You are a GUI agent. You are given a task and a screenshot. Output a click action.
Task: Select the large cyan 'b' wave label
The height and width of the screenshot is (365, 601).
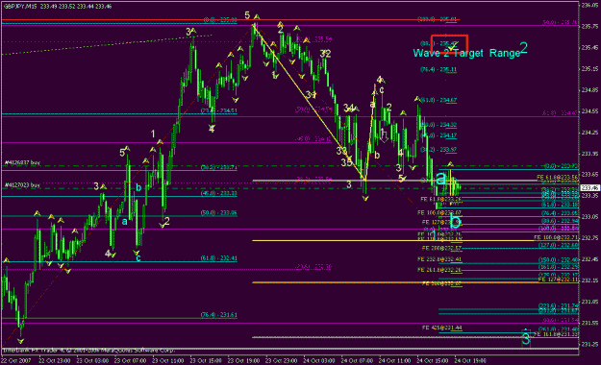point(455,221)
